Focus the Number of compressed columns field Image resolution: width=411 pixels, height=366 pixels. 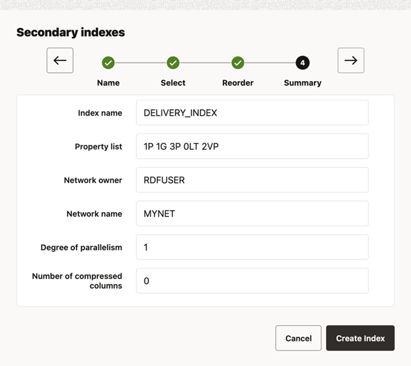coord(252,281)
